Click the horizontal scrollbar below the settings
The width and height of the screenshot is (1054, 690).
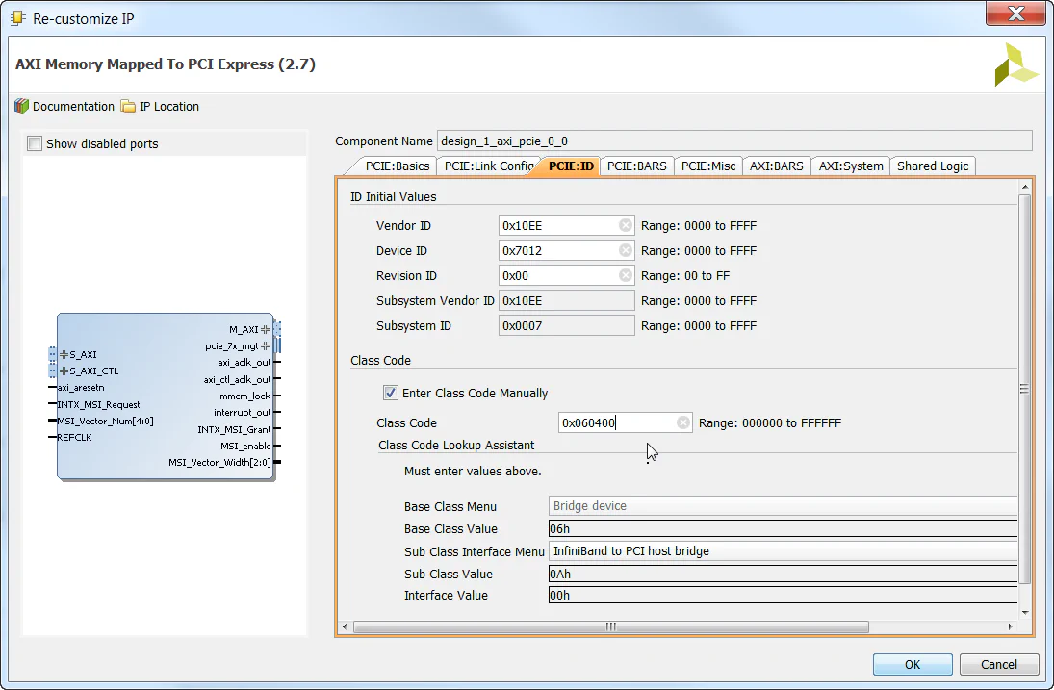(x=609, y=626)
